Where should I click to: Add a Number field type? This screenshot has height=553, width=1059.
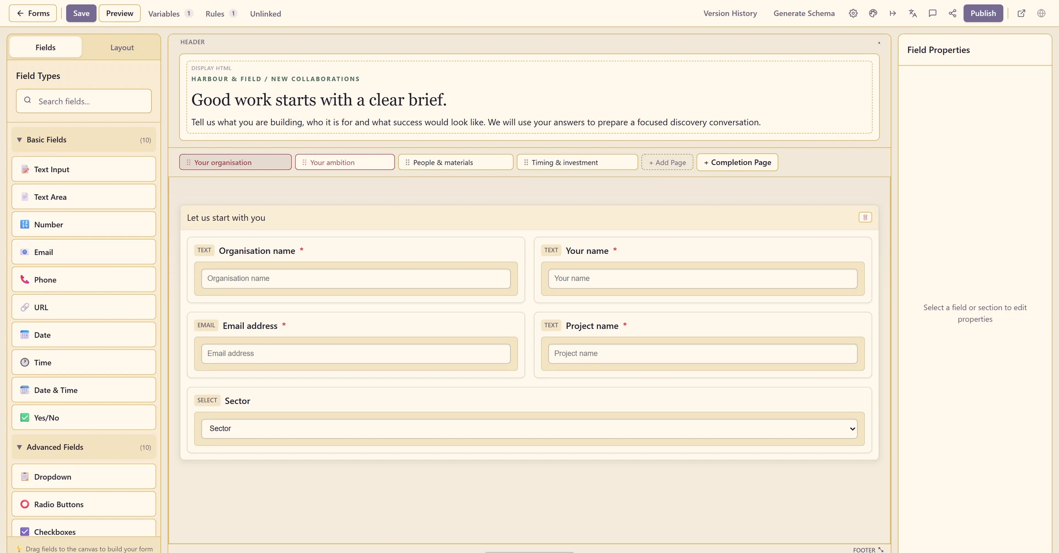[x=84, y=224]
